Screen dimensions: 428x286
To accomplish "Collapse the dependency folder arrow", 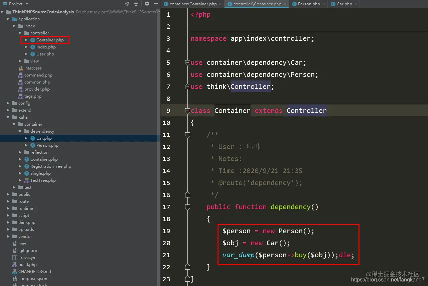I will [20, 131].
